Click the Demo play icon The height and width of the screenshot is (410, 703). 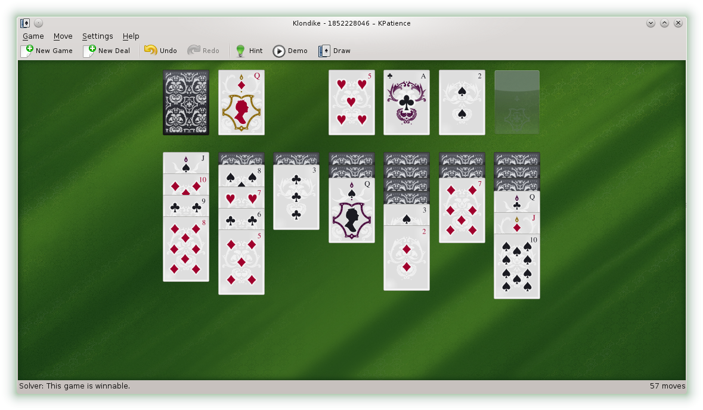[278, 50]
